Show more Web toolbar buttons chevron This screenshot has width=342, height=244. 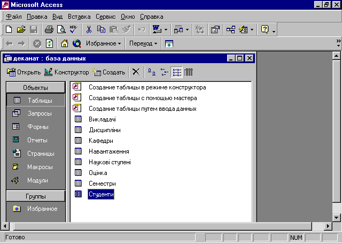pos(338,43)
